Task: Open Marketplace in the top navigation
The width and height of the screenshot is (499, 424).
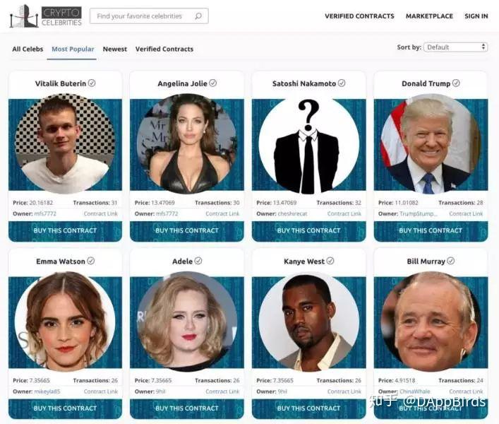Action: pyautogui.click(x=429, y=16)
